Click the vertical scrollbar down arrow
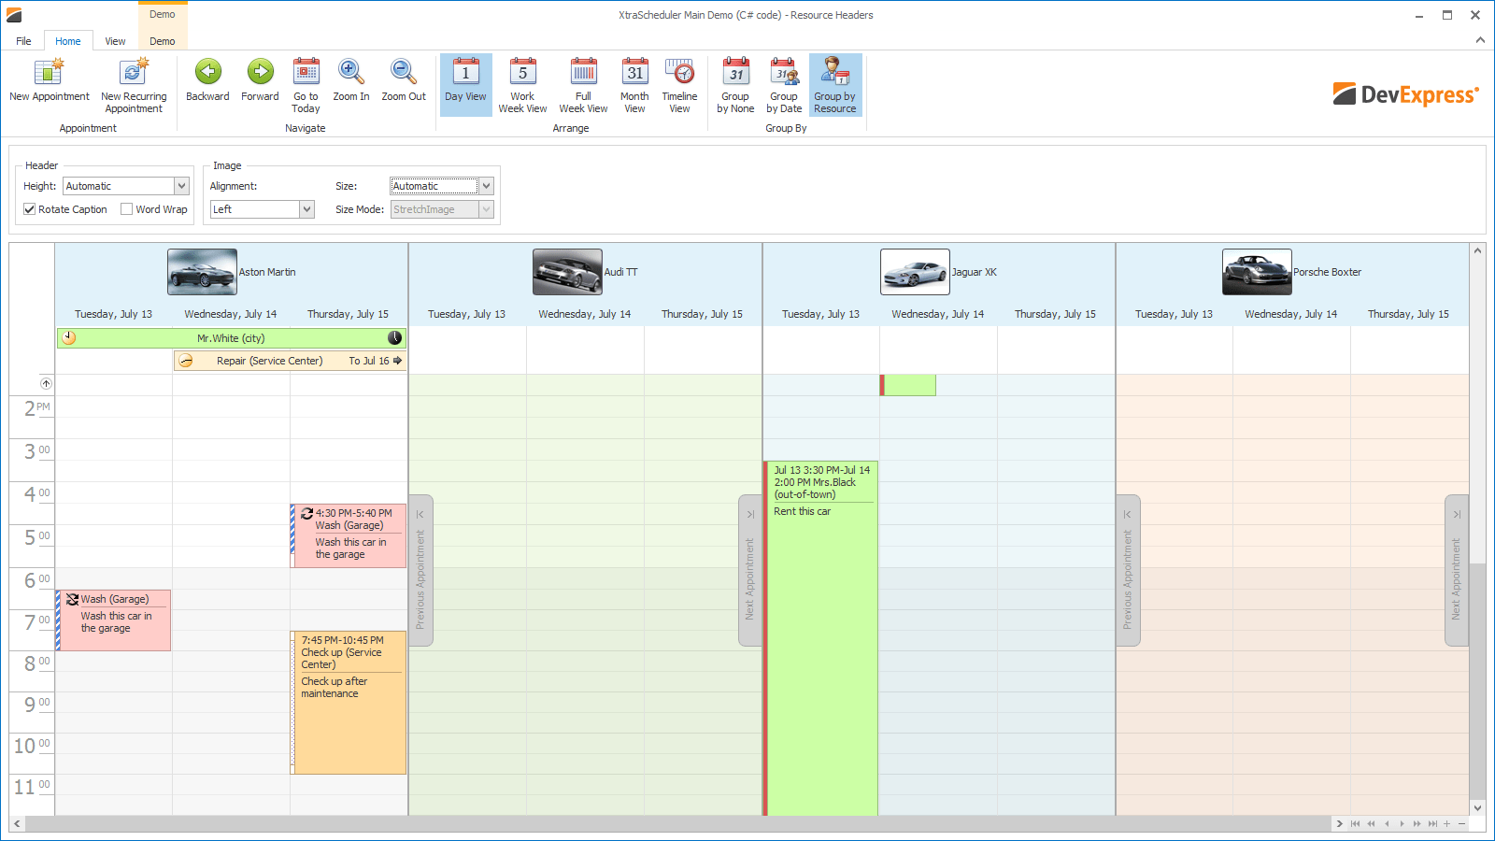The image size is (1495, 841). point(1477,808)
